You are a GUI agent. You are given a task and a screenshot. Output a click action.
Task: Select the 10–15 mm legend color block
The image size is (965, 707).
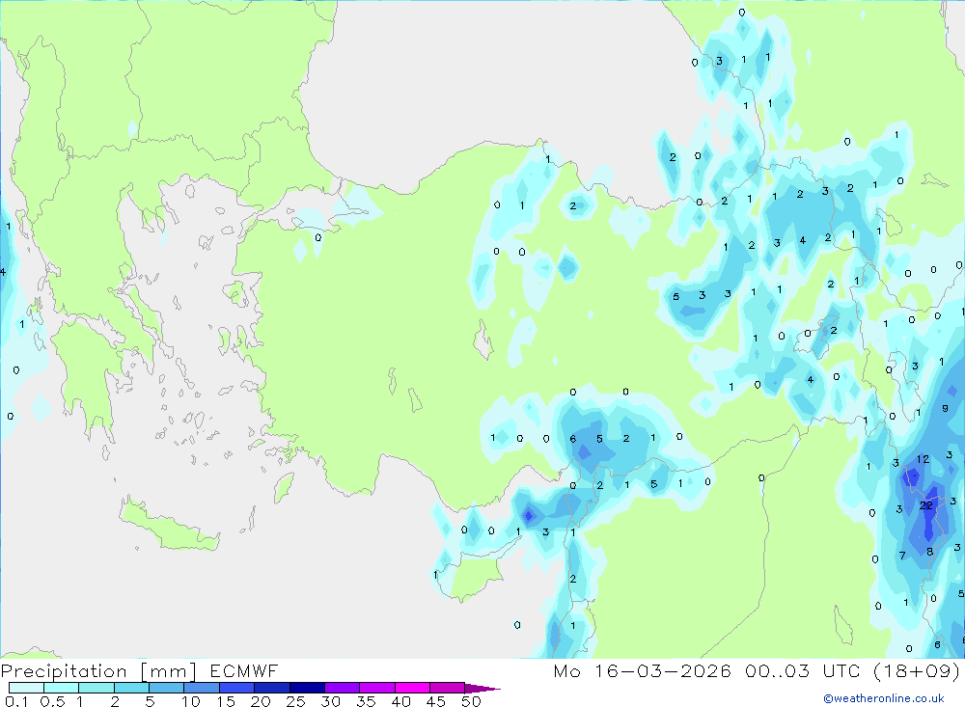pos(202,688)
